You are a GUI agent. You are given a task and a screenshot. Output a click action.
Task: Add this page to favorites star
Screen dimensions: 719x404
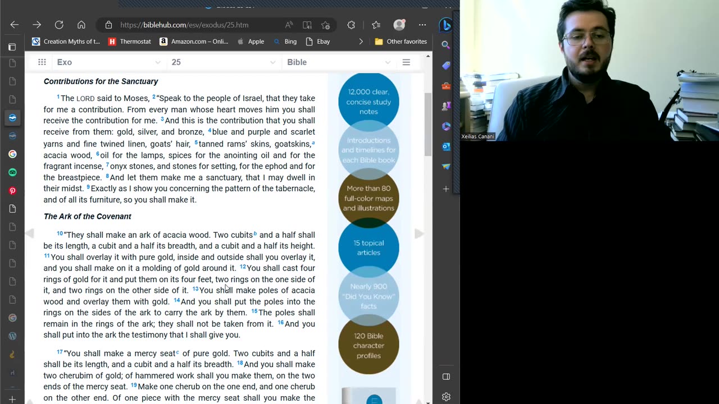(x=325, y=25)
